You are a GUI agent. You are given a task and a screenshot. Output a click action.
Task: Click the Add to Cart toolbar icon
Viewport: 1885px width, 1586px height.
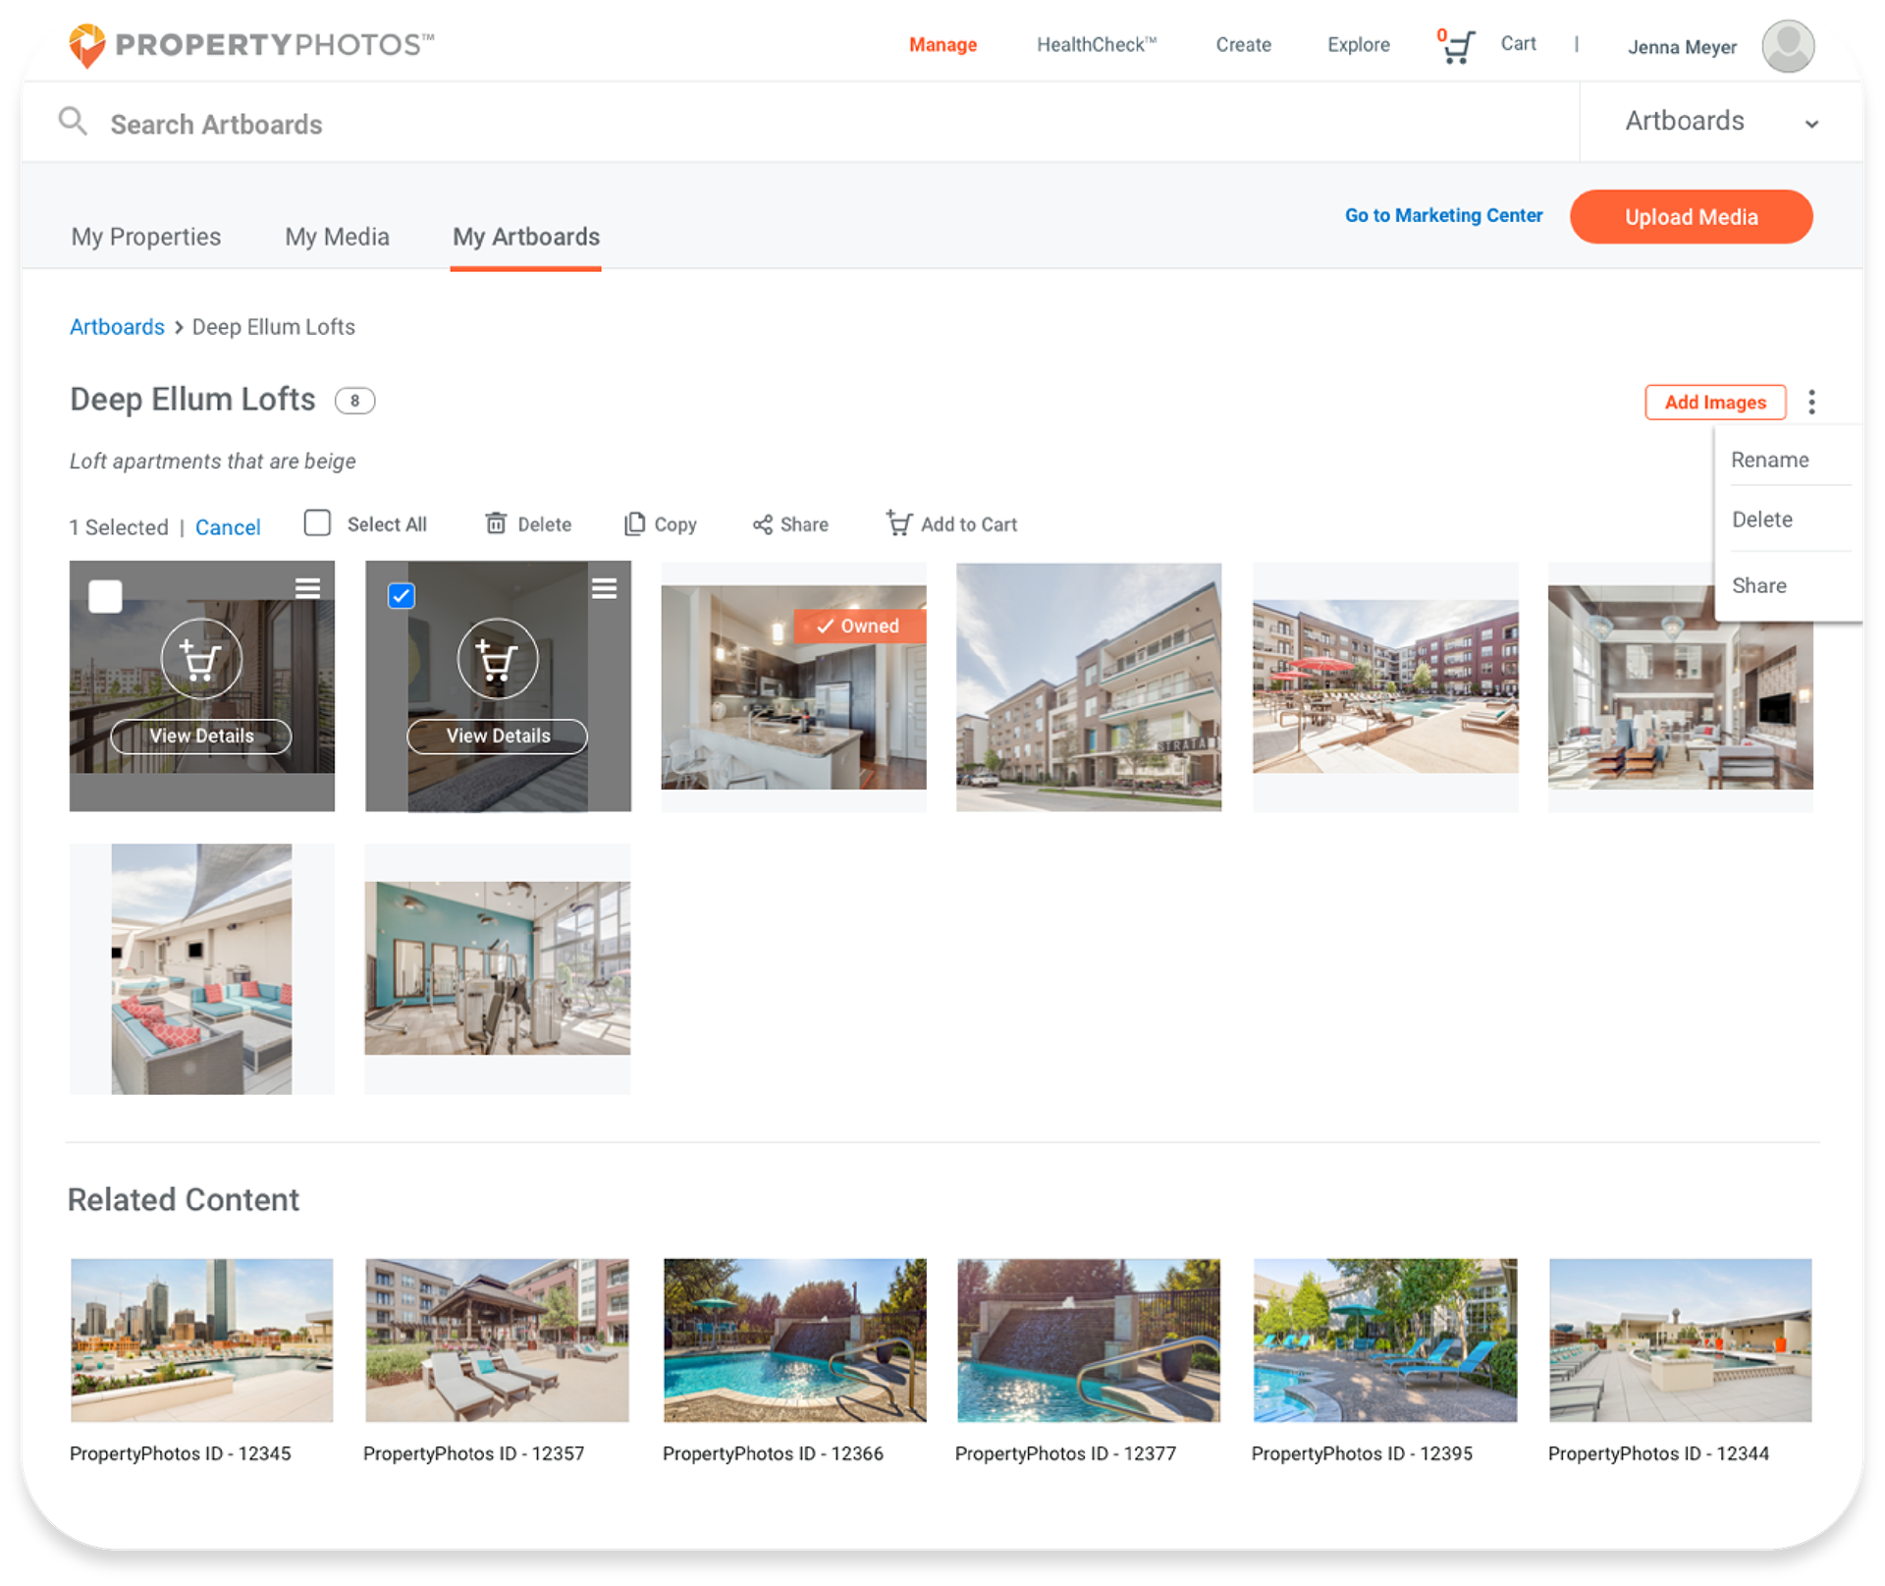[898, 522]
